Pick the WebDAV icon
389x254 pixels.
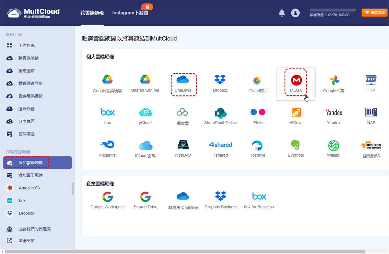click(183, 145)
